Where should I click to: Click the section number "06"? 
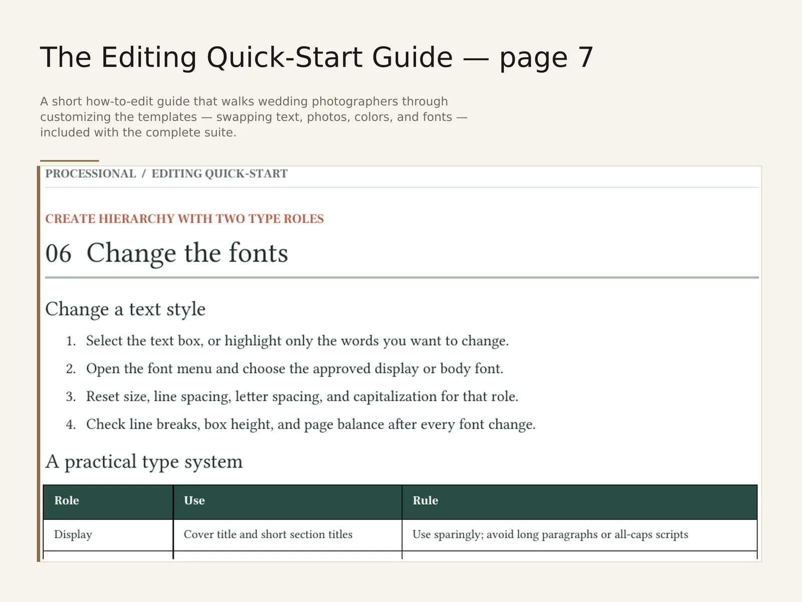coord(58,253)
